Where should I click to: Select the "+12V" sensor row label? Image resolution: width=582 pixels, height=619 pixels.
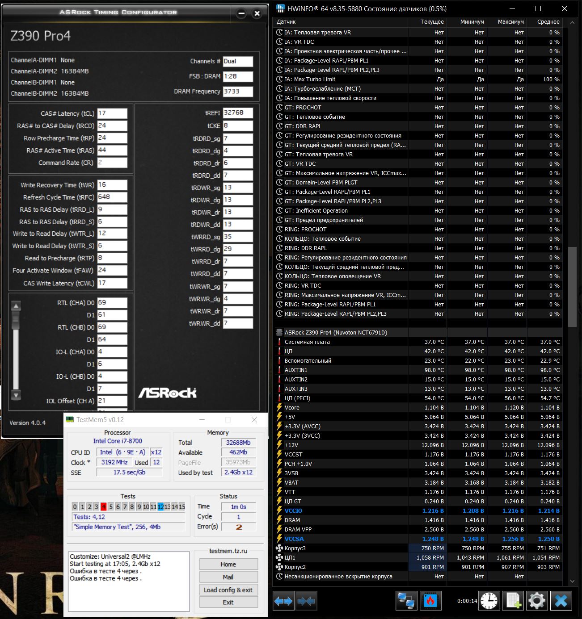pos(291,445)
